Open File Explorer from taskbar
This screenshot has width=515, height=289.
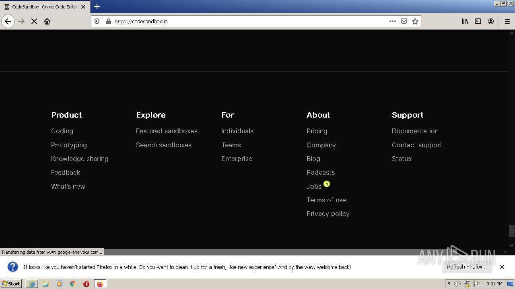pyautogui.click(x=45, y=284)
